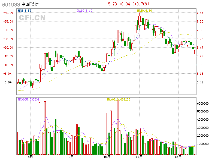Jump to the 12月 date marker
This screenshot has height=163, width=218.
click(x=178, y=157)
